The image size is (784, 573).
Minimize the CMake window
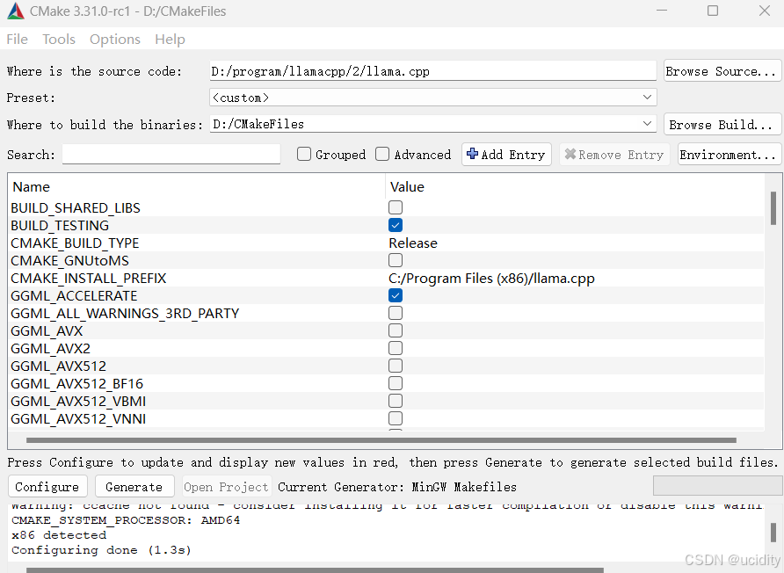click(x=662, y=11)
